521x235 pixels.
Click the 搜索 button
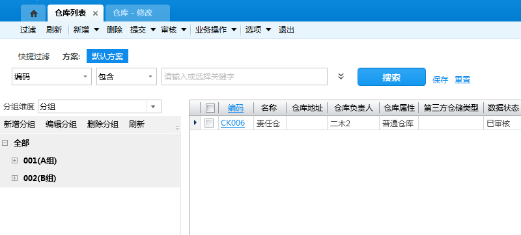click(391, 77)
